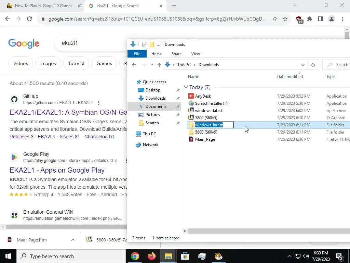Go to Google homepage via logo
Viewport: 350px width, 263px height.
click(24, 43)
